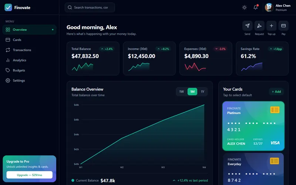
Task: Click the 12/27 expiry date
Action: point(258,144)
